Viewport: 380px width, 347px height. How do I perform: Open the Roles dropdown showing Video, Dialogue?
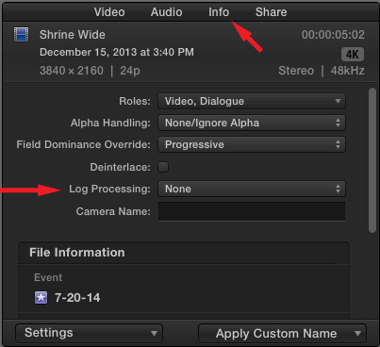(252, 101)
